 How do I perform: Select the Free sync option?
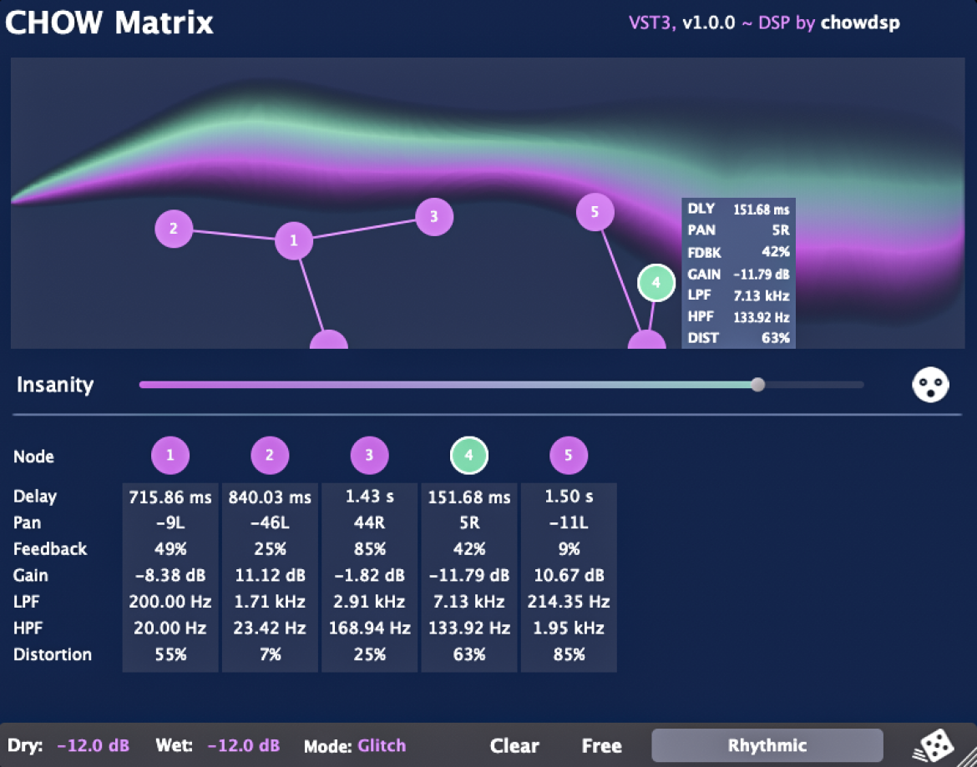pos(601,745)
